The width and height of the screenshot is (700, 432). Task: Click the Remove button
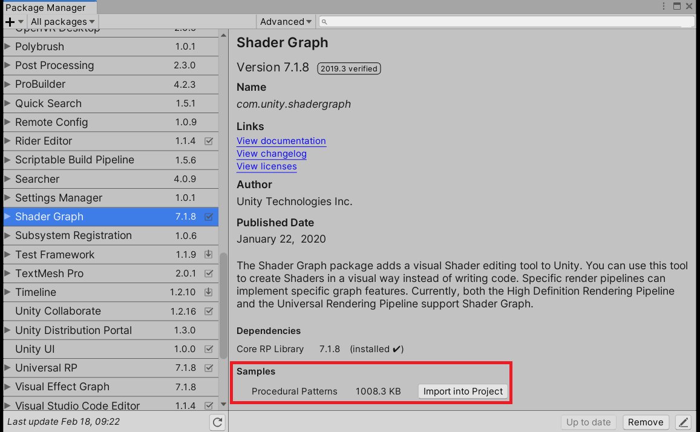coord(646,422)
